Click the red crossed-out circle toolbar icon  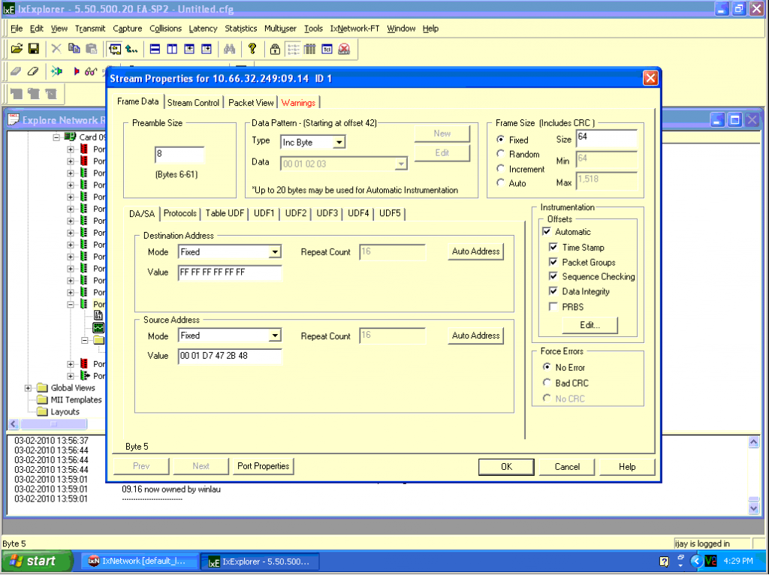pyautogui.click(x=344, y=49)
